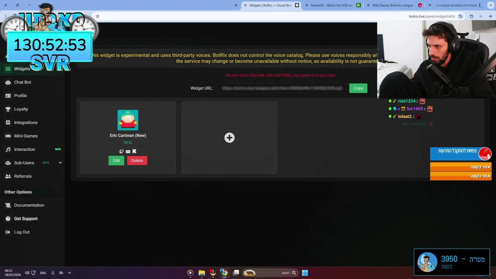The image size is (496, 279).
Task: Open Chrome from the taskbar
Action: (224, 273)
